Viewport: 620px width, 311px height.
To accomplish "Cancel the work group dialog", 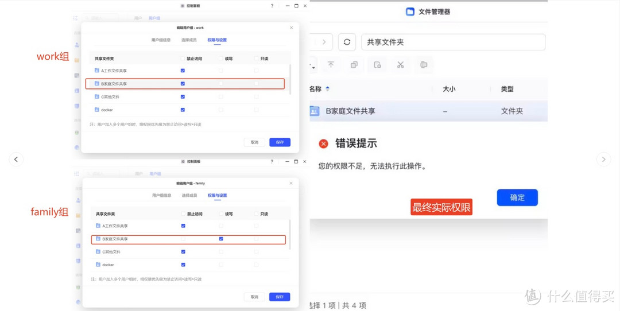I will [x=254, y=142].
